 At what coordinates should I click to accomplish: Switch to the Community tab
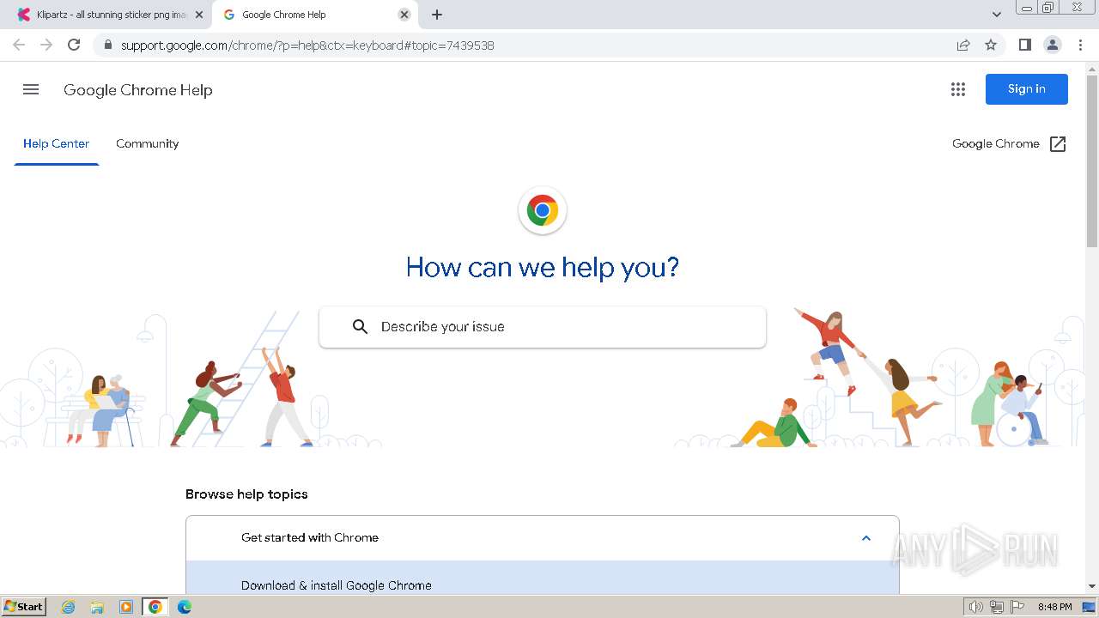coord(148,143)
